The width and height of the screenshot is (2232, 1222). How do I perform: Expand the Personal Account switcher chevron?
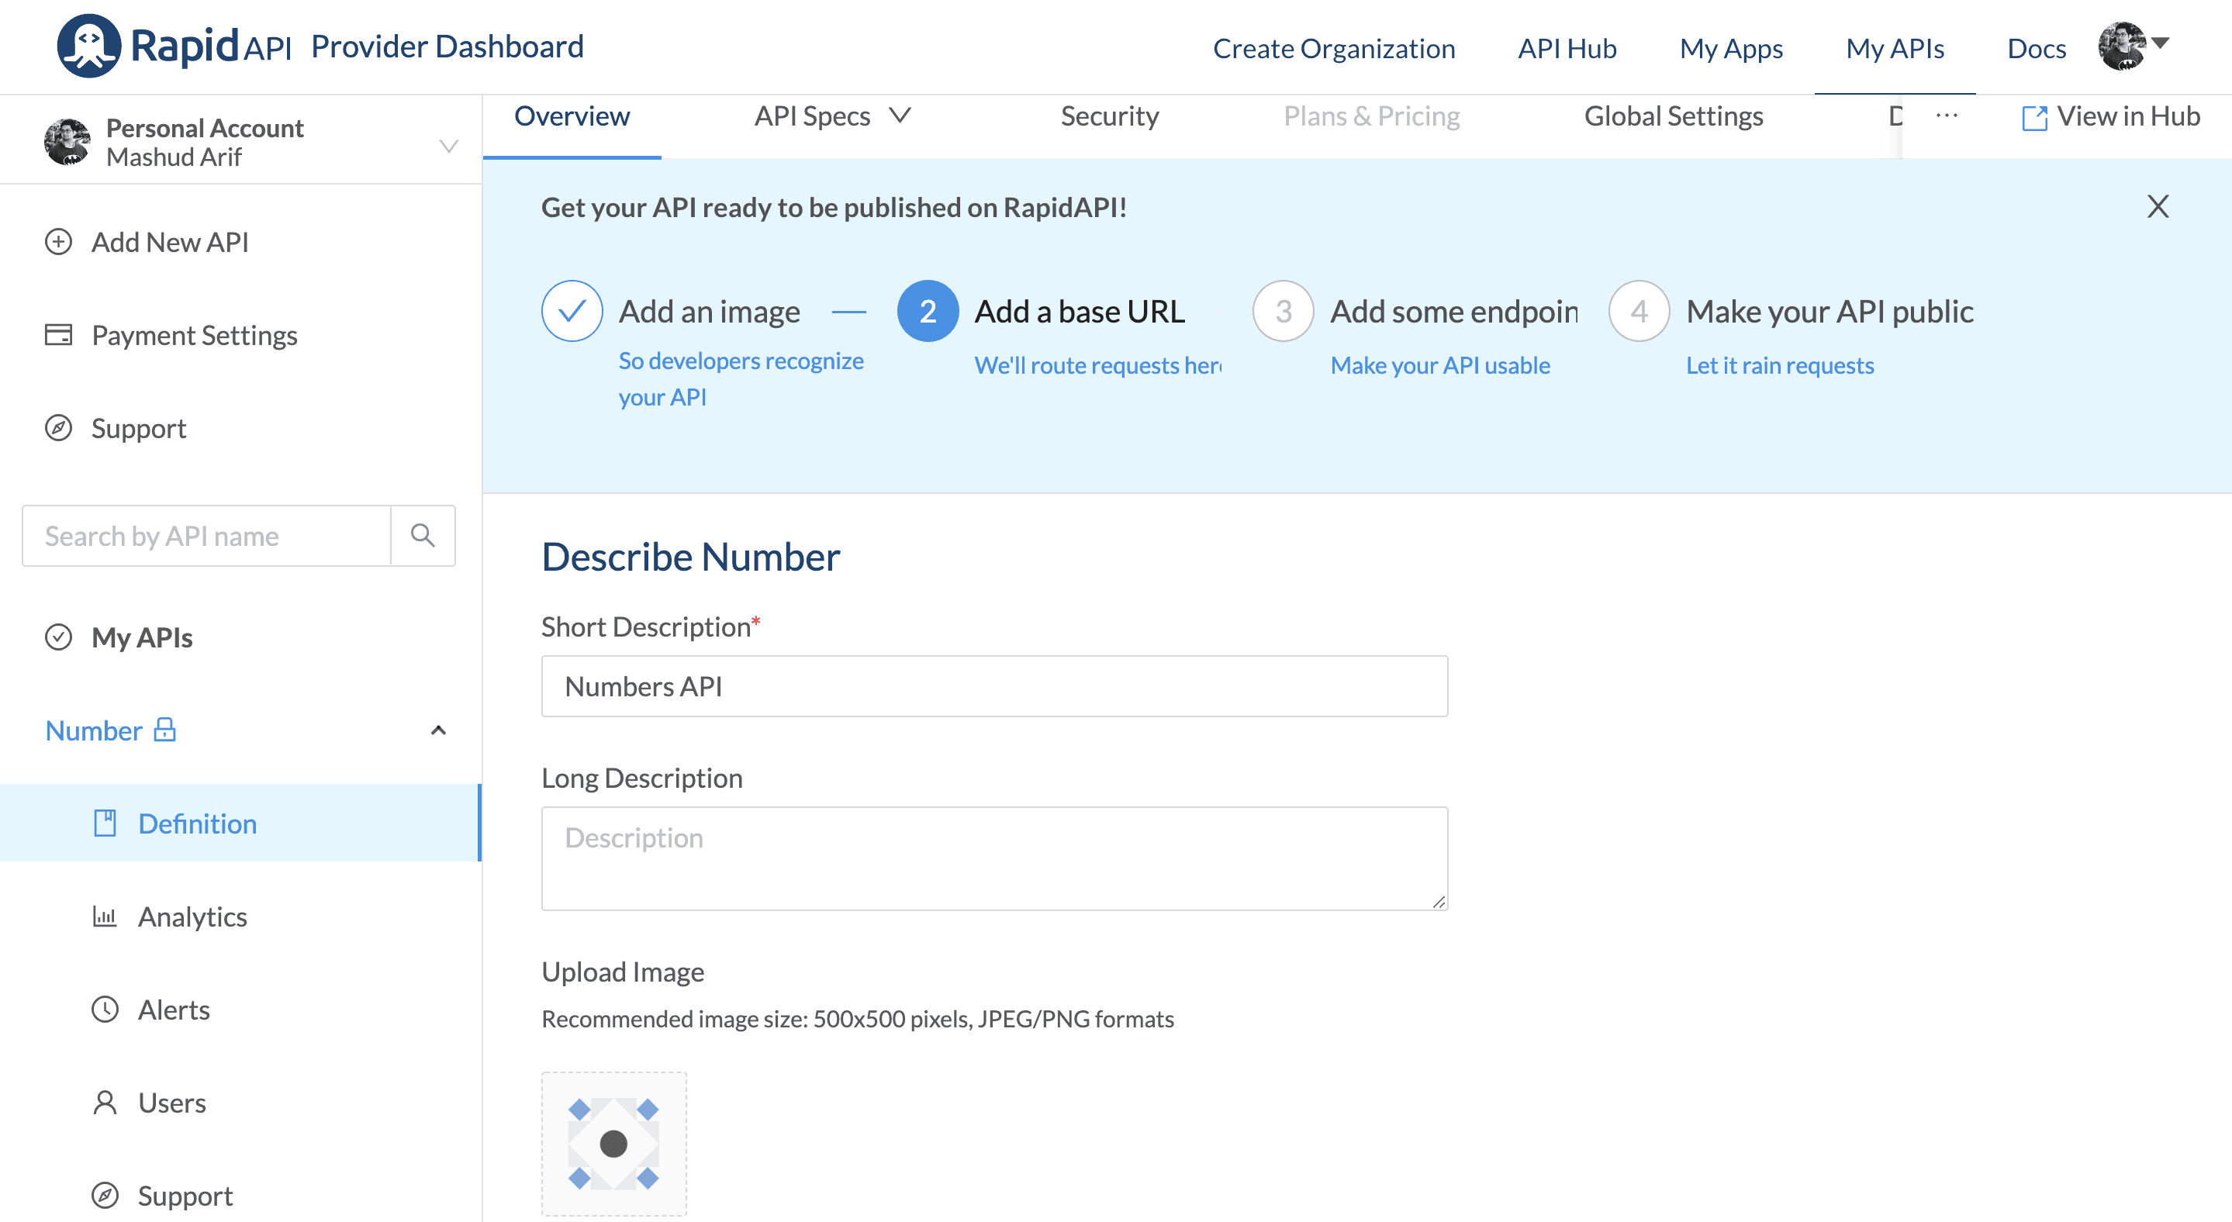coord(448,146)
